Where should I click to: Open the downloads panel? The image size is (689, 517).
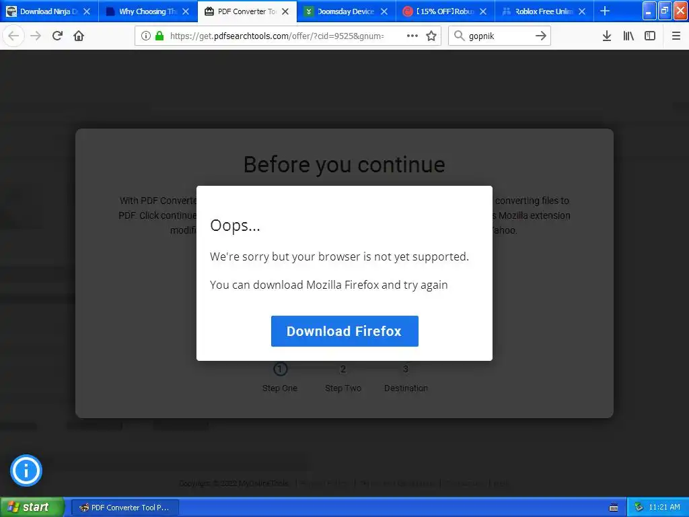point(607,36)
